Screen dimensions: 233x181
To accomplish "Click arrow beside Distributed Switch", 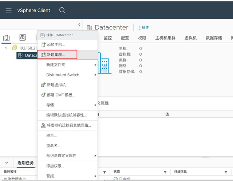I will [95, 75].
